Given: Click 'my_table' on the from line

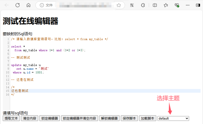Looking at the screenshot, I should (x=30, y=50).
